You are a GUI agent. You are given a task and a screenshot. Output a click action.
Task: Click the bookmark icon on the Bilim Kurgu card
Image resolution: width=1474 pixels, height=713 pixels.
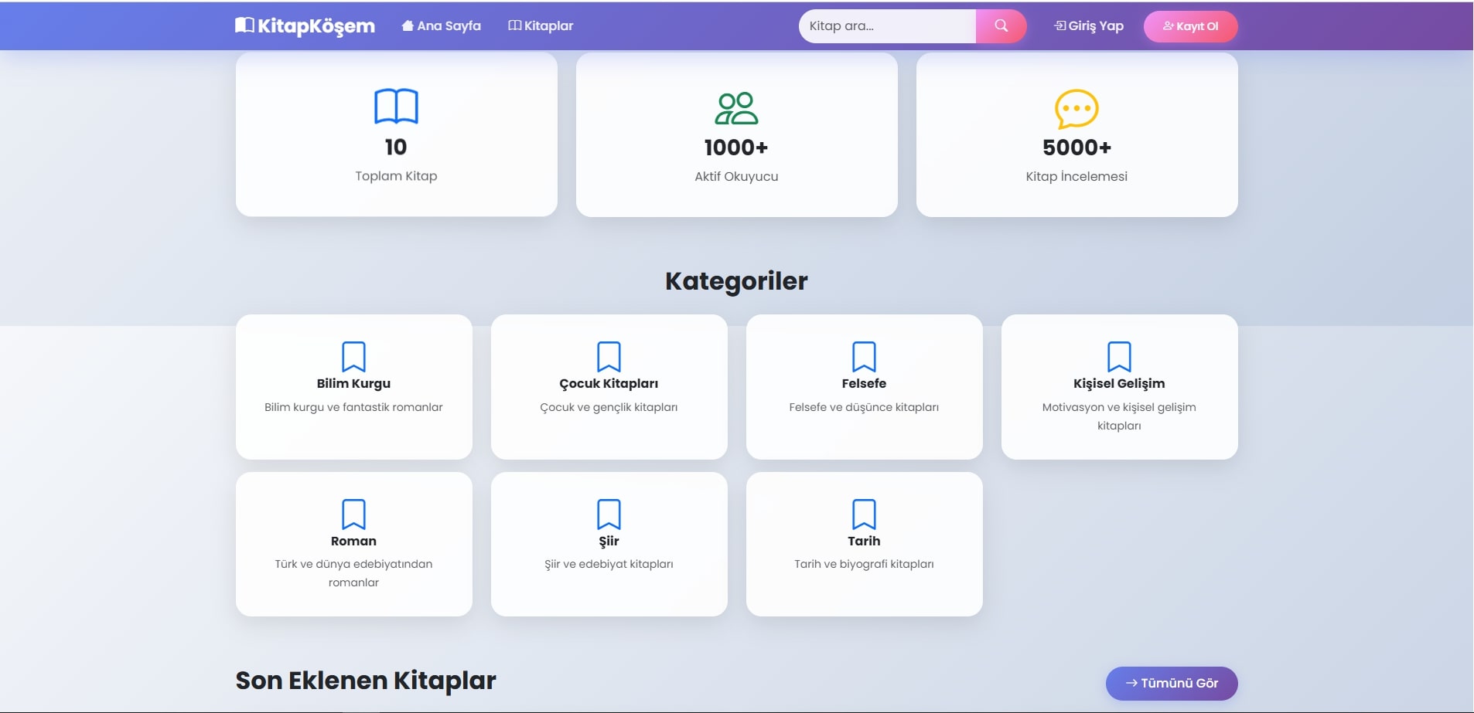point(354,357)
